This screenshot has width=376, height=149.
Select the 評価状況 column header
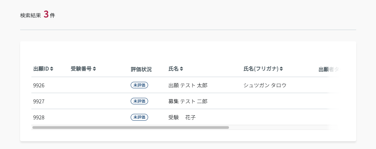point(141,70)
